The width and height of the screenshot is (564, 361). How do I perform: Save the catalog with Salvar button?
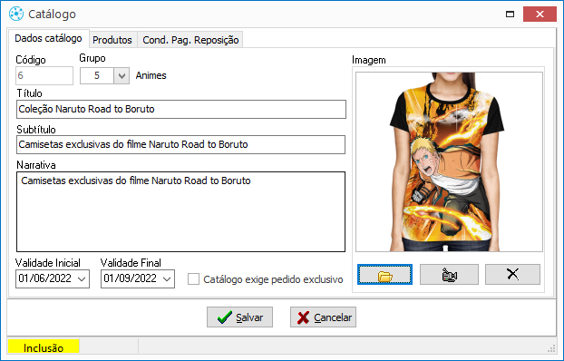pos(239,317)
